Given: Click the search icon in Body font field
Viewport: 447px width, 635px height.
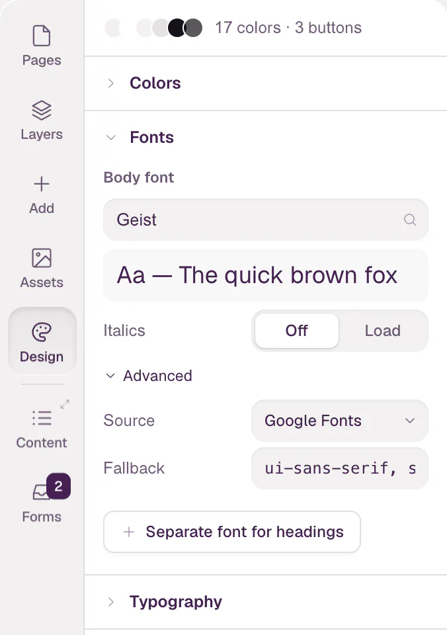Looking at the screenshot, I should (410, 220).
